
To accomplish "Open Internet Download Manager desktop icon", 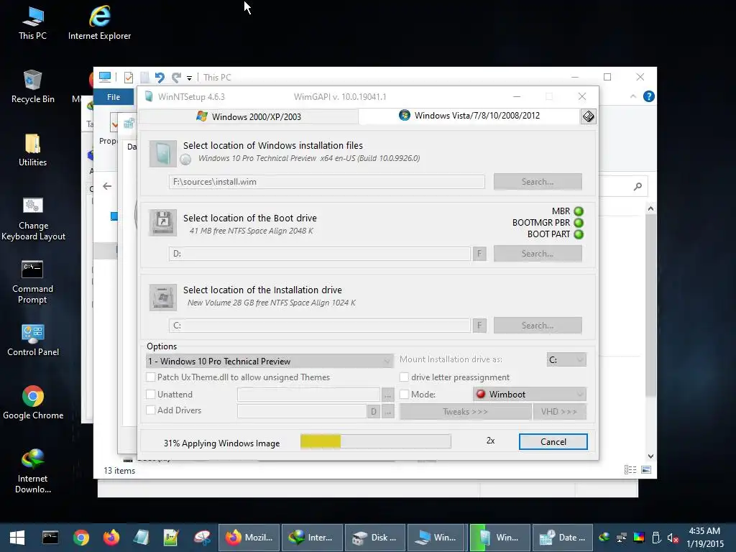I will 33,471.
